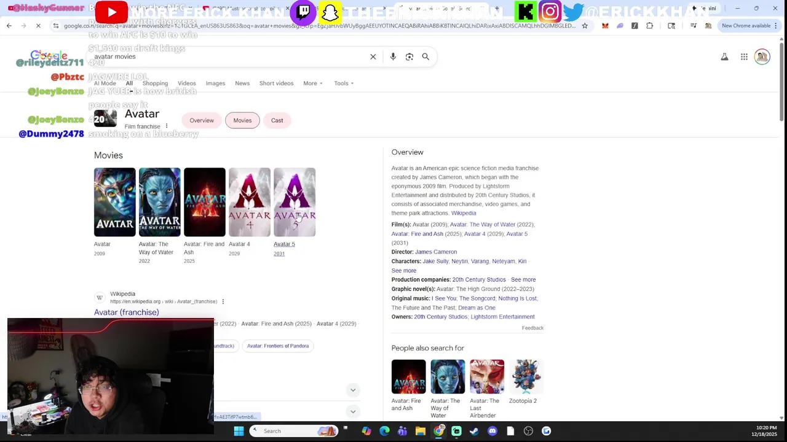
Task: Click the Avatar: Frontiers of Pandora chip
Action: pyautogui.click(x=278, y=346)
